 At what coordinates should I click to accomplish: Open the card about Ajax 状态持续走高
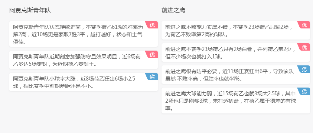[x=84, y=34]
